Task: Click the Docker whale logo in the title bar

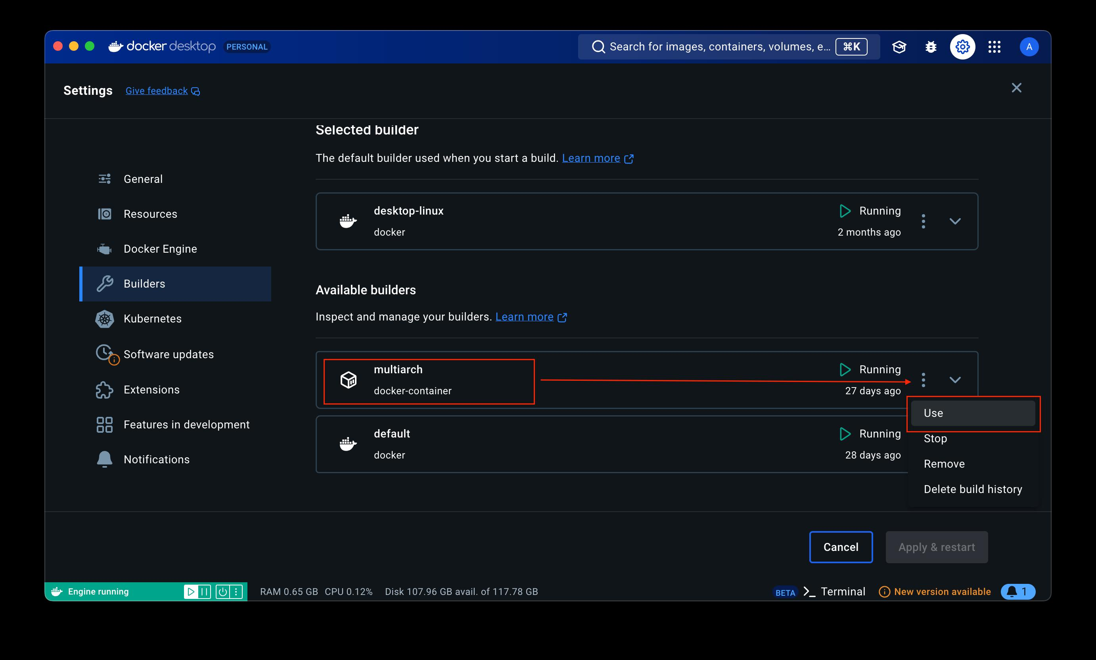Action: click(x=116, y=46)
